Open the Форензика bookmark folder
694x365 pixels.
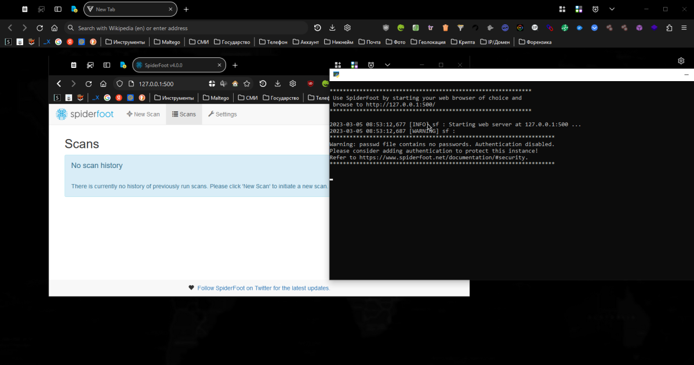pos(535,42)
